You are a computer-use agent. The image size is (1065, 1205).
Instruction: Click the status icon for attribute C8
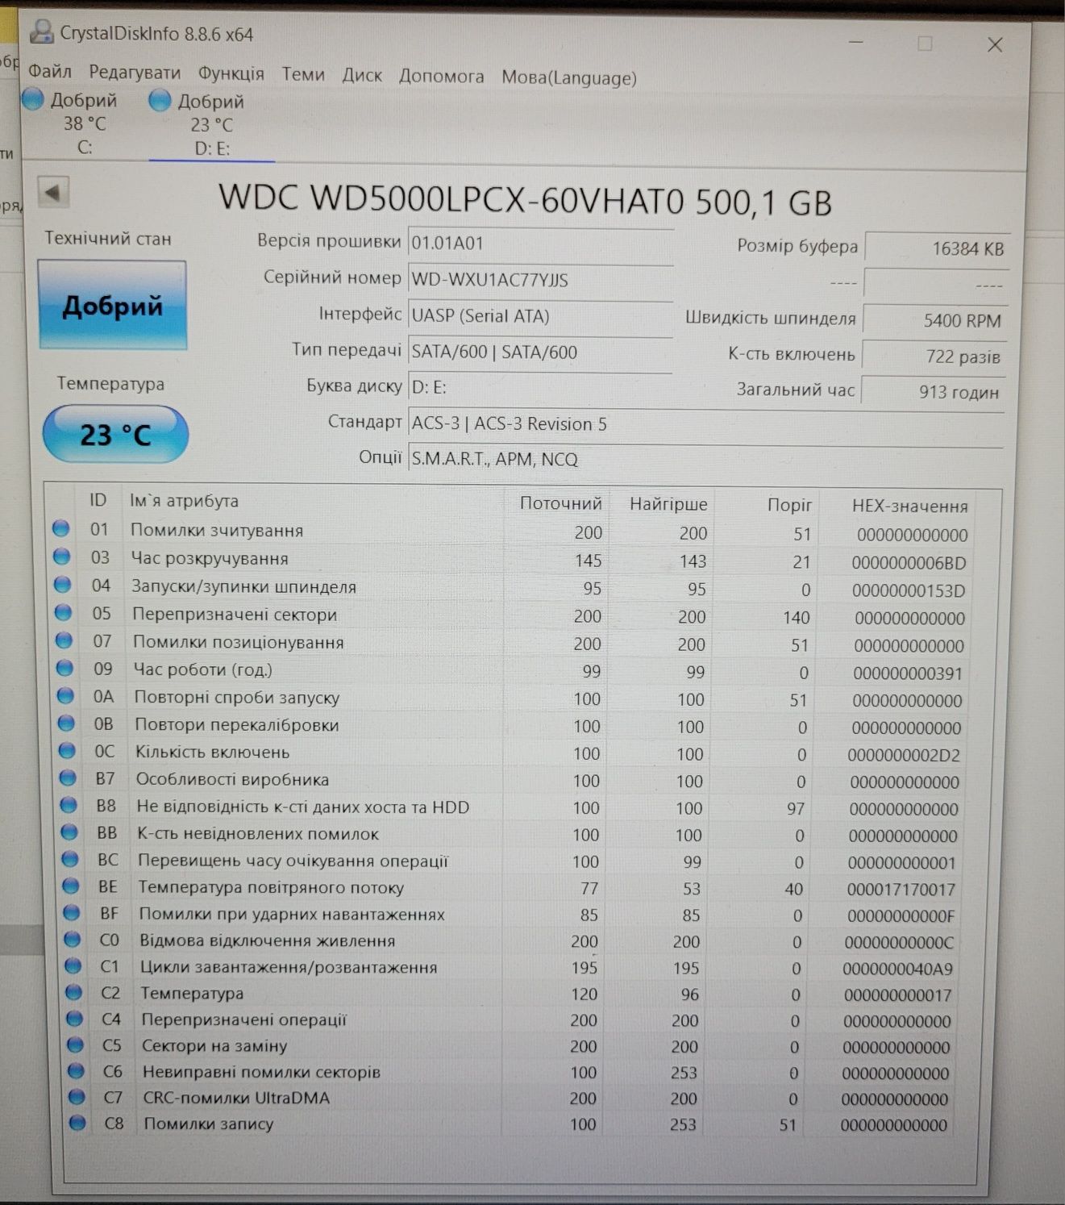[x=78, y=1123]
